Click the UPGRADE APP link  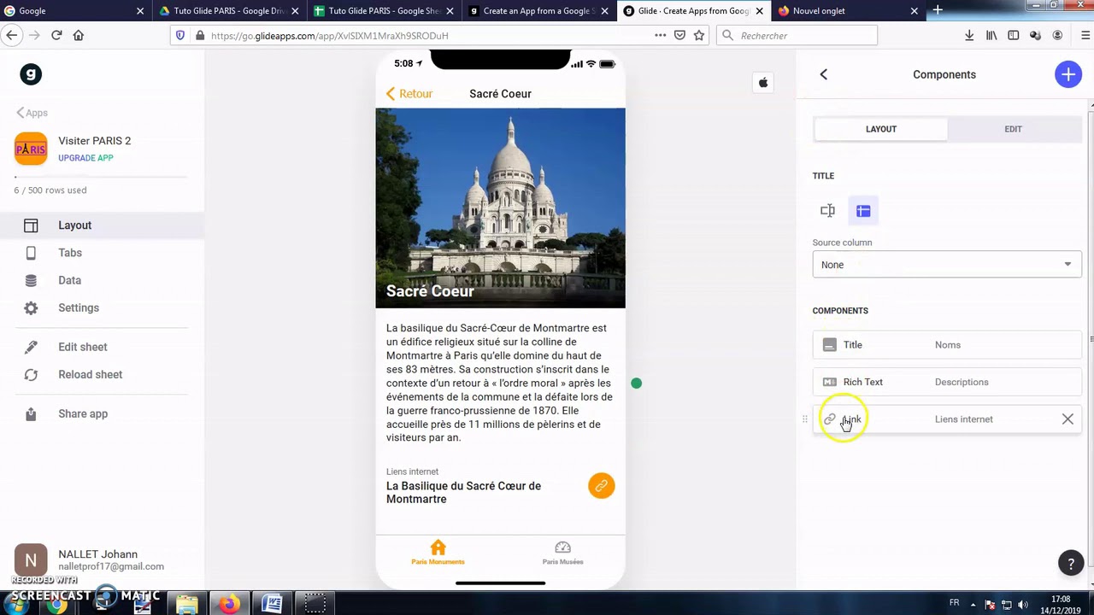pos(85,158)
